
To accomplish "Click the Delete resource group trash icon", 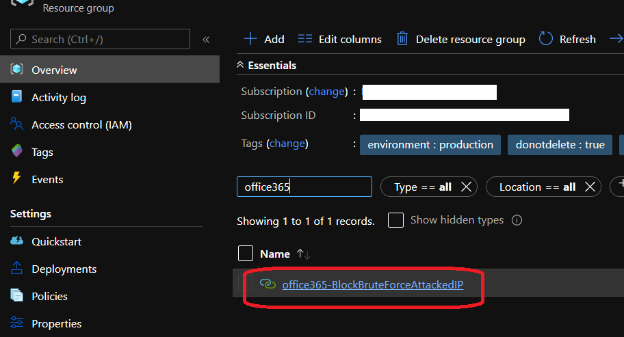I will pyautogui.click(x=403, y=39).
